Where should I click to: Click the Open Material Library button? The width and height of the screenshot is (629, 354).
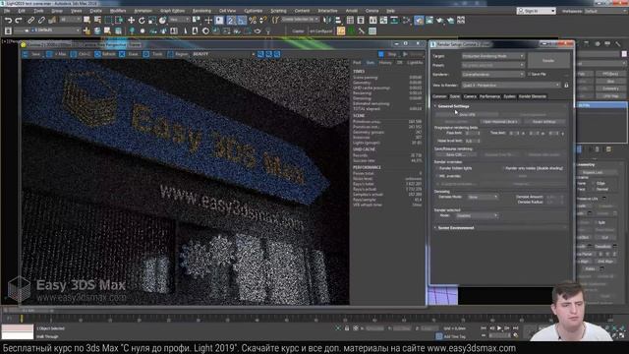pos(500,122)
